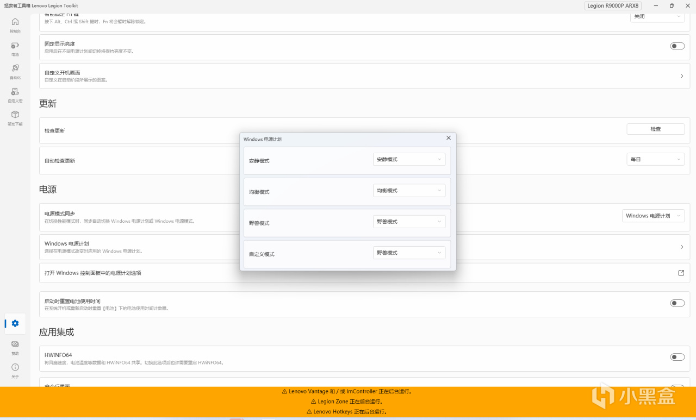This screenshot has width=696, height=420.
Task: Click the 检查 update button
Action: click(x=656, y=129)
